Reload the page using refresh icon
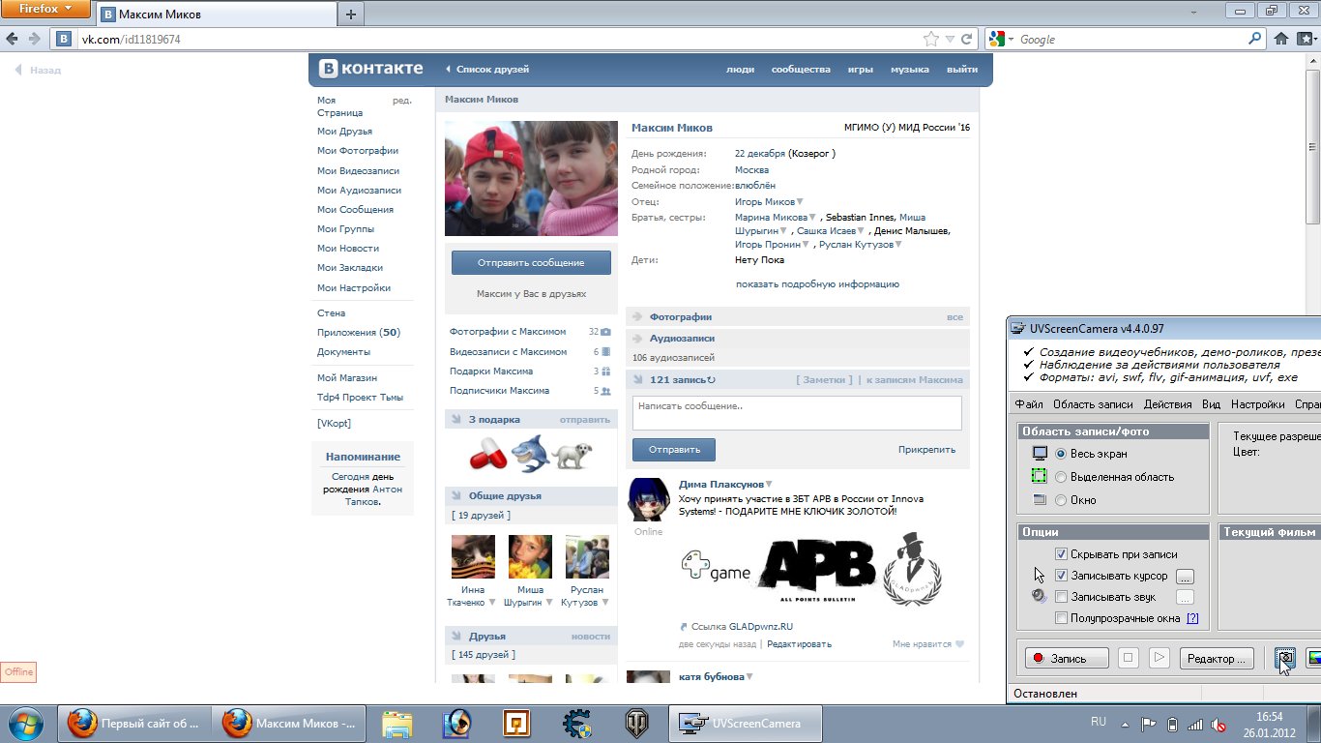 (x=966, y=39)
